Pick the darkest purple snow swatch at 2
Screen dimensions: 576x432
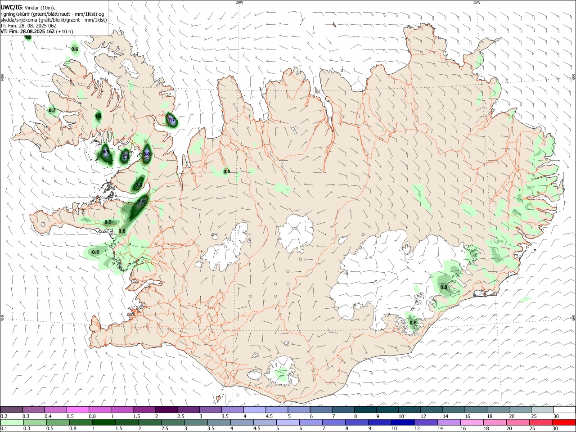pyautogui.click(x=166, y=409)
